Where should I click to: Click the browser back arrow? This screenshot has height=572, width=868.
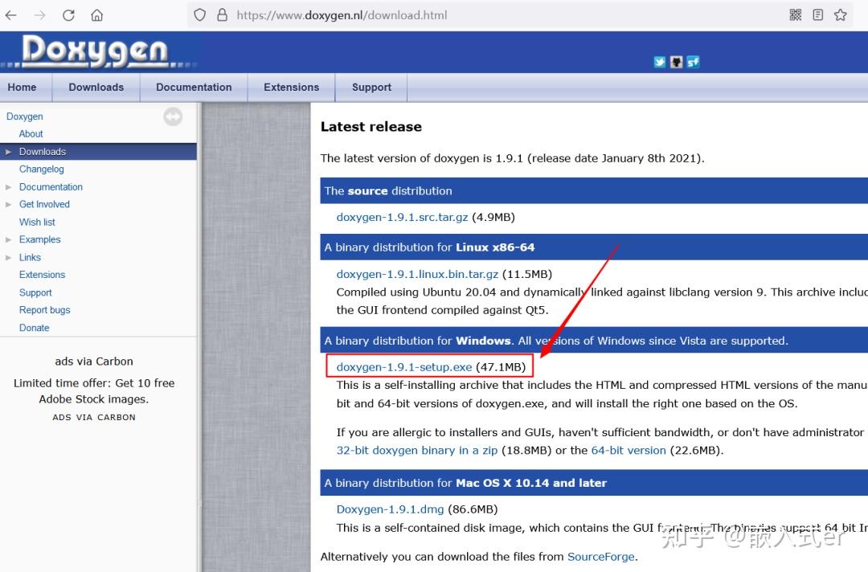(x=10, y=15)
